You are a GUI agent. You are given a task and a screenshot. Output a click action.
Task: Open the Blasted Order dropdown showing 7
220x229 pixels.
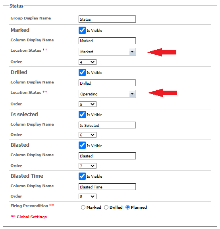coord(87,166)
